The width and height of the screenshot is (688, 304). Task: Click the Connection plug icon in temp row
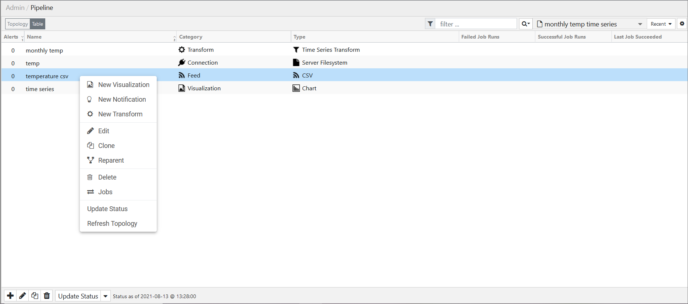[182, 62]
